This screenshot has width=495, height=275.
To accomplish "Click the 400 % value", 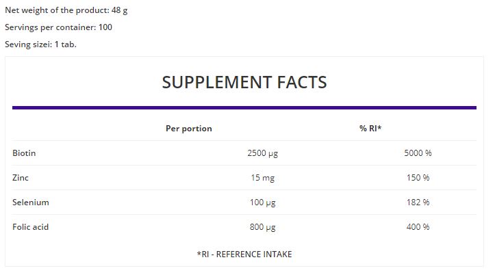I will [x=418, y=227].
